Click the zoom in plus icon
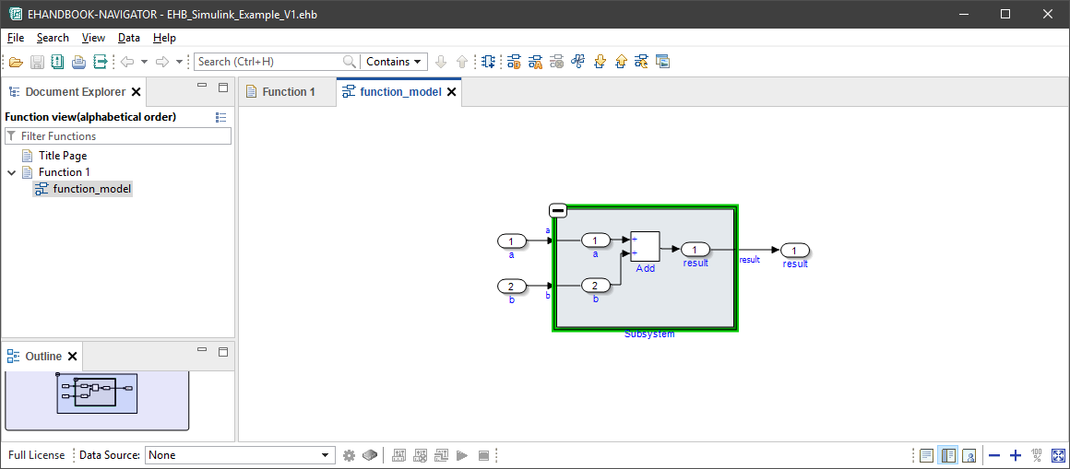 tap(1016, 455)
